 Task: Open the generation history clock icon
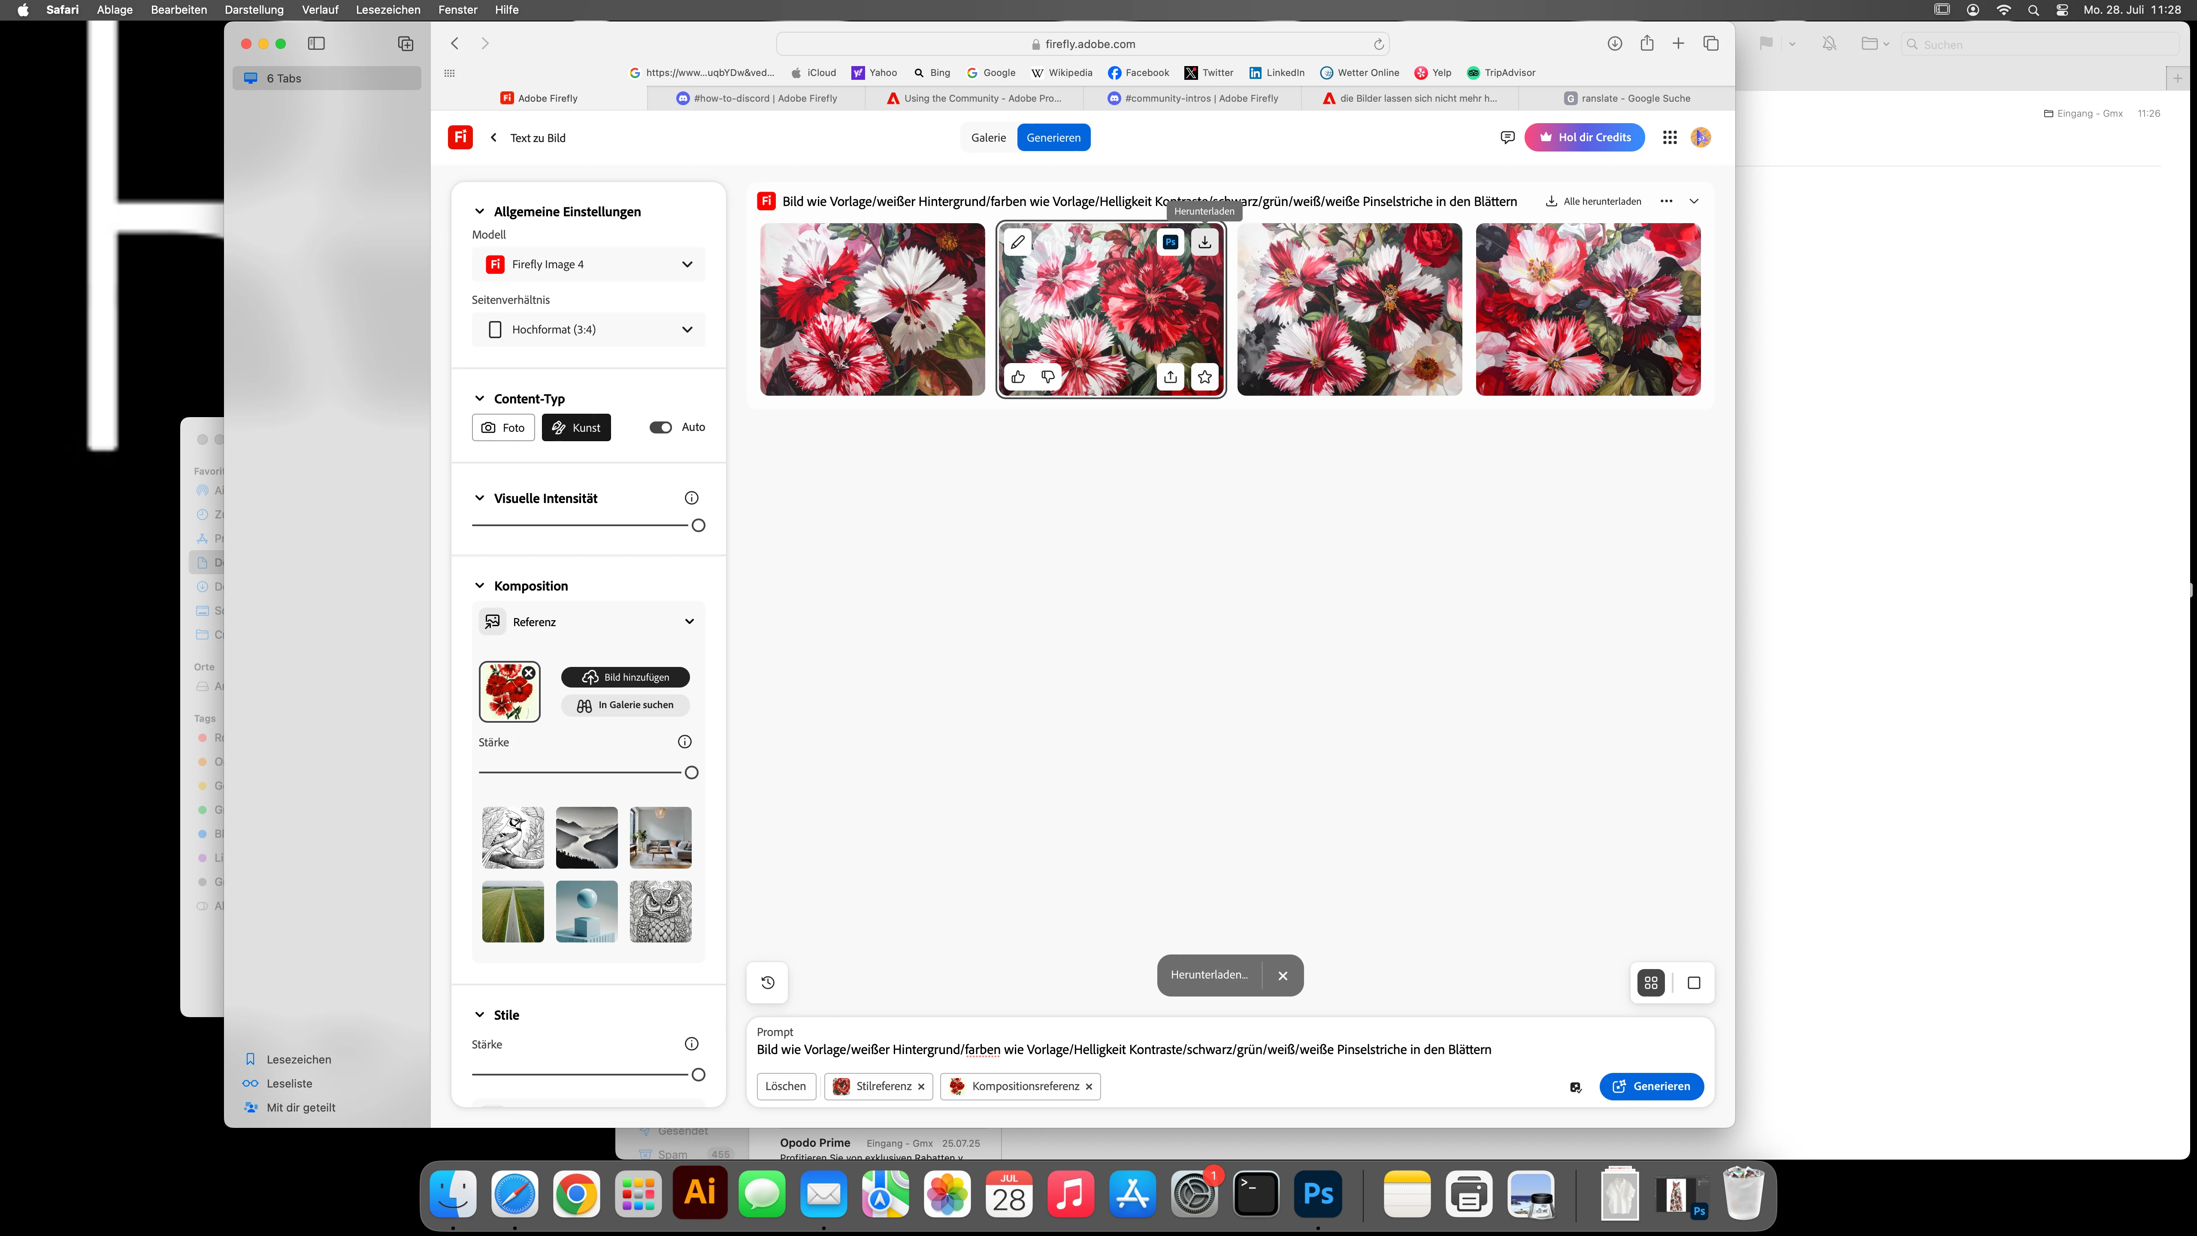768,983
